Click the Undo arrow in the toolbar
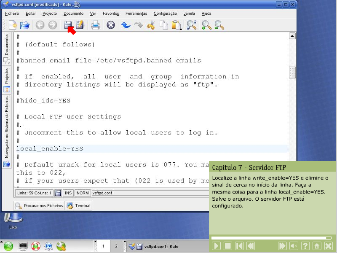The width and height of the screenshot is (337, 253). coord(126,25)
